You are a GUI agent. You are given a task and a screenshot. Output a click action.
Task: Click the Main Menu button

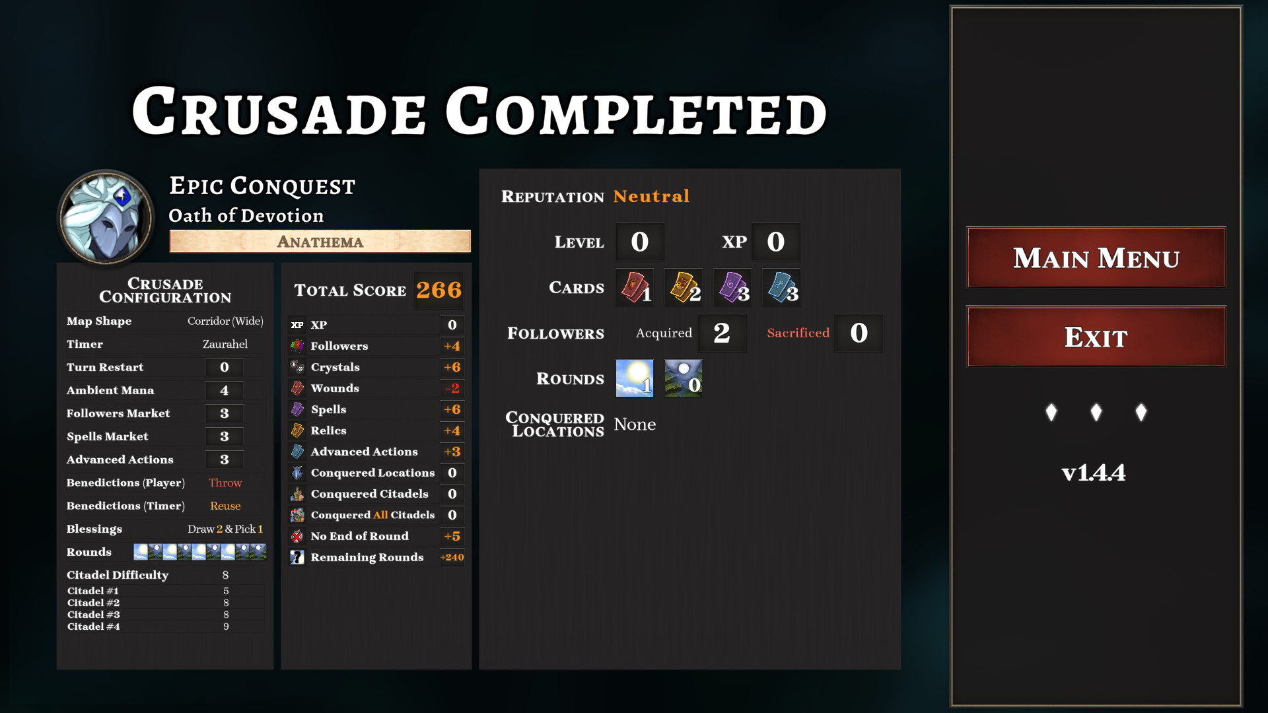click(1096, 257)
